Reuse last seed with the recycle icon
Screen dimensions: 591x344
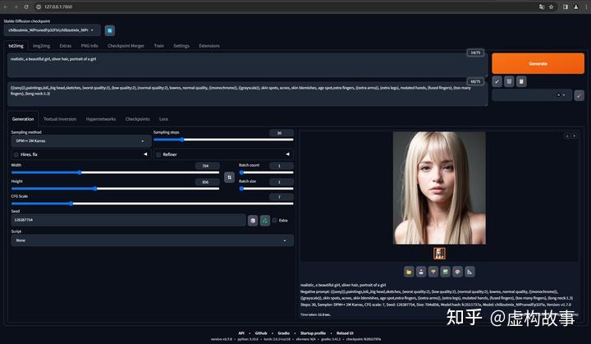265,220
